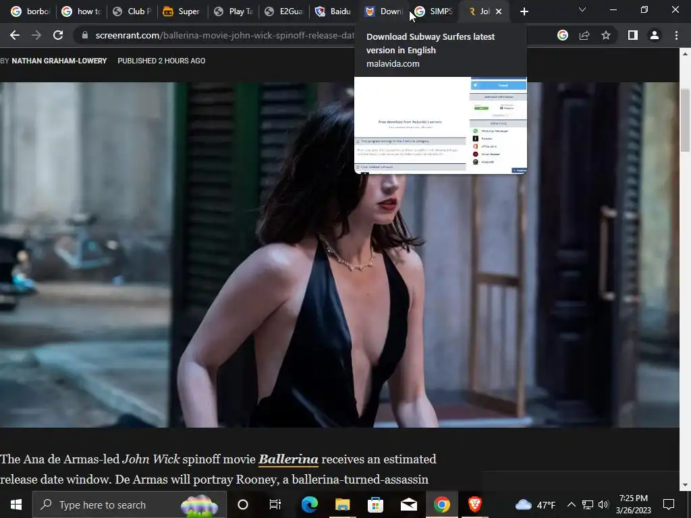Switch to the Club P tab
The width and height of the screenshot is (691, 518).
click(132, 11)
